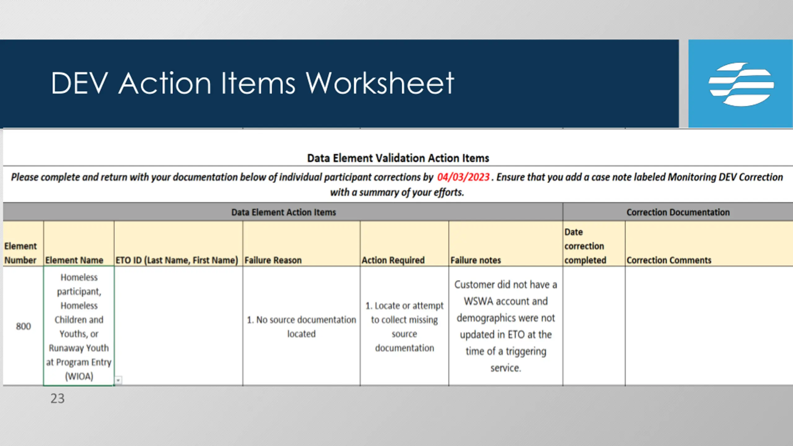Select the 'Customer did not have a WSWA account' cell
Screen dimensions: 793x446
tap(506, 326)
